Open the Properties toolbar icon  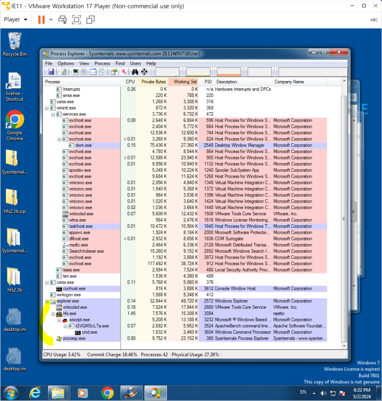[114, 72]
